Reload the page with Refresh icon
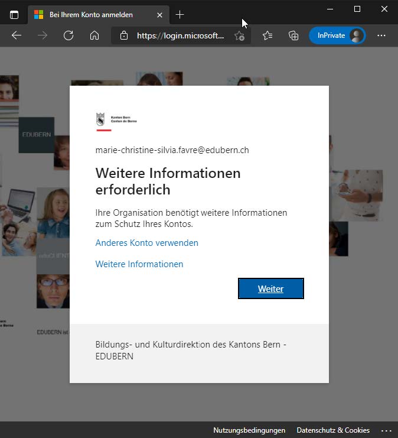398x438 pixels. pyautogui.click(x=68, y=35)
